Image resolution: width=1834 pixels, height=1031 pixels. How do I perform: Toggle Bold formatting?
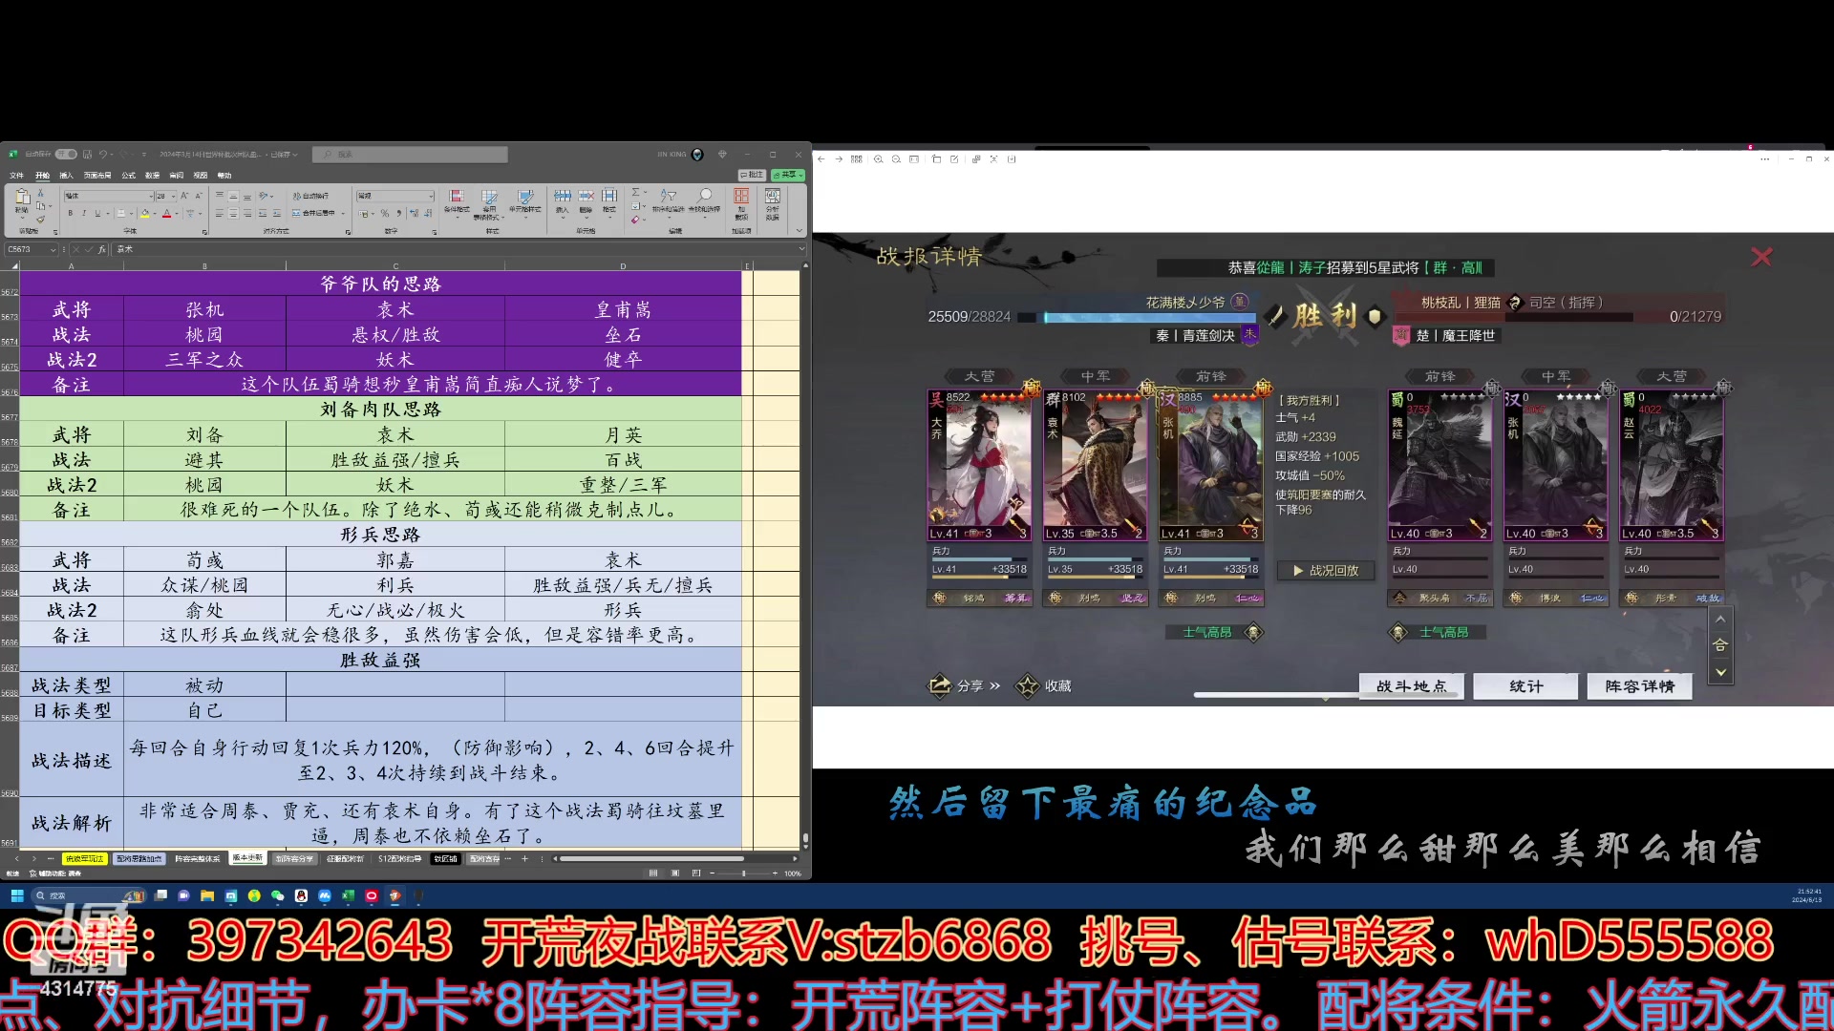coord(70,213)
